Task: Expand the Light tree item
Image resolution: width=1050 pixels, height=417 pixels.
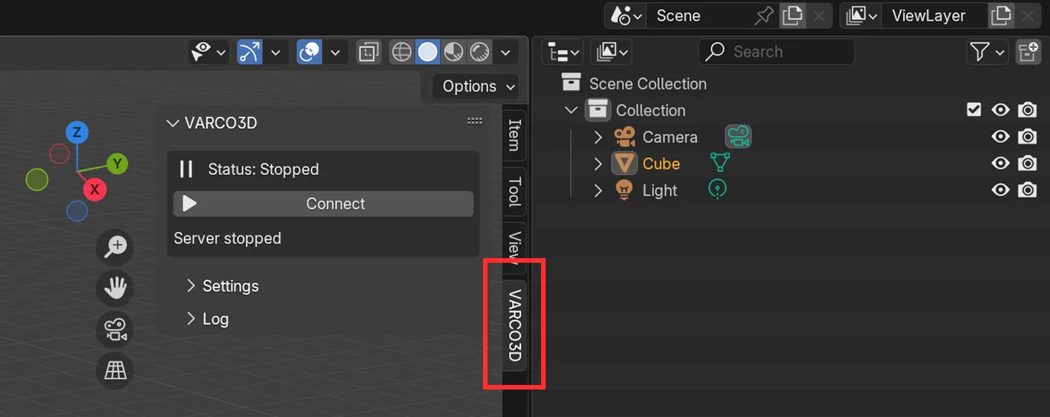Action: (x=598, y=191)
